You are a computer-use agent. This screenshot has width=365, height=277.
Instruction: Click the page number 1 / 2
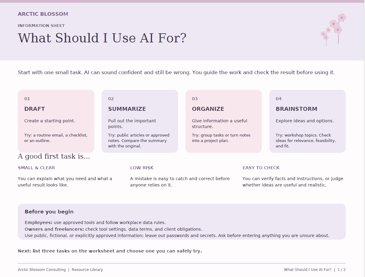(x=342, y=270)
